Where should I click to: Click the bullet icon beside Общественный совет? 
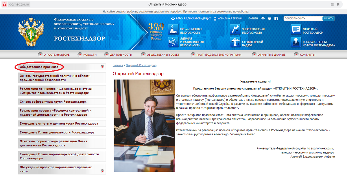[143, 54]
